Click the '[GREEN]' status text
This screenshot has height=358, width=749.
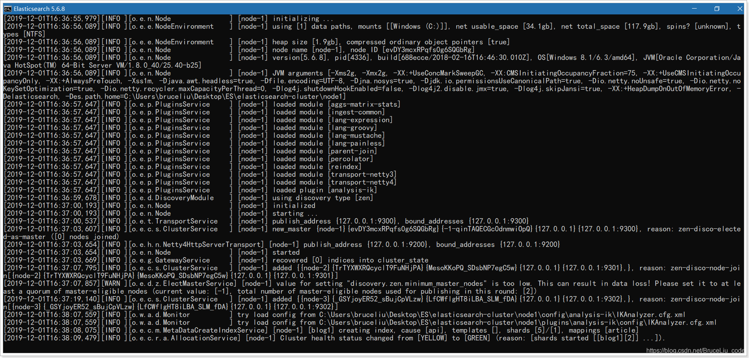point(477,338)
